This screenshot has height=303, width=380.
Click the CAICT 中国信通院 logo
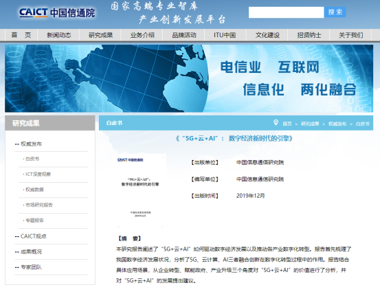57,12
